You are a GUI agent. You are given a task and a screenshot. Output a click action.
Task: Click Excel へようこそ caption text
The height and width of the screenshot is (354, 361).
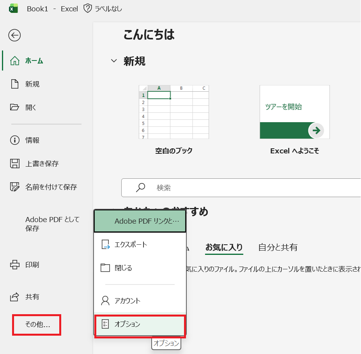point(295,151)
